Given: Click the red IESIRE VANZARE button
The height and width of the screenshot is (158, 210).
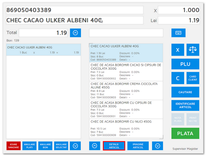Looking at the screenshot, I should (14, 146).
